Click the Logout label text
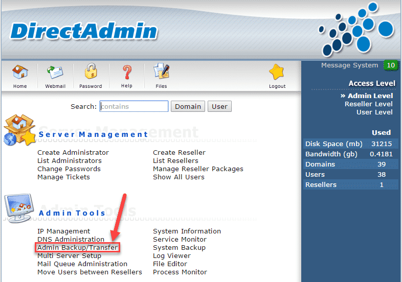The width and height of the screenshot is (402, 282). (x=277, y=86)
